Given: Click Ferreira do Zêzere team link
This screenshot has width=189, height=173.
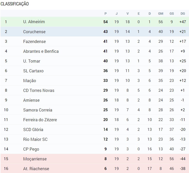Looking at the screenshot, I should (x=40, y=120).
